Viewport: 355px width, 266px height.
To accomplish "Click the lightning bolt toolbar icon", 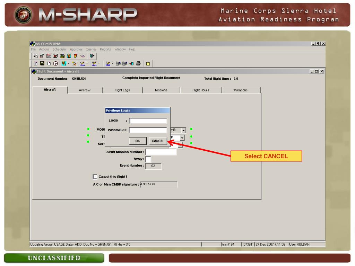I will click(x=75, y=56).
